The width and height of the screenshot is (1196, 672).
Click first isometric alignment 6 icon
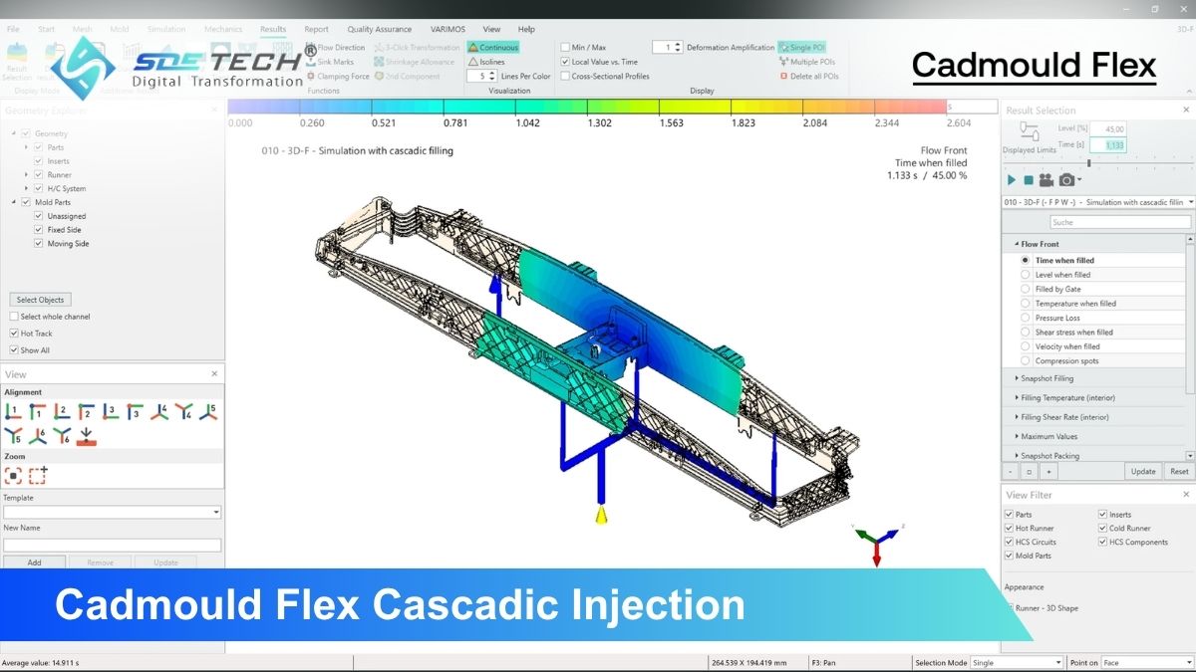coord(37,436)
